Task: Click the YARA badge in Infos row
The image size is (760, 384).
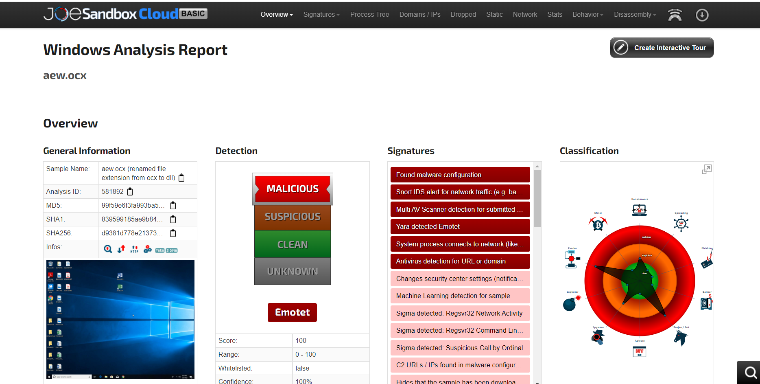Action: point(160,250)
